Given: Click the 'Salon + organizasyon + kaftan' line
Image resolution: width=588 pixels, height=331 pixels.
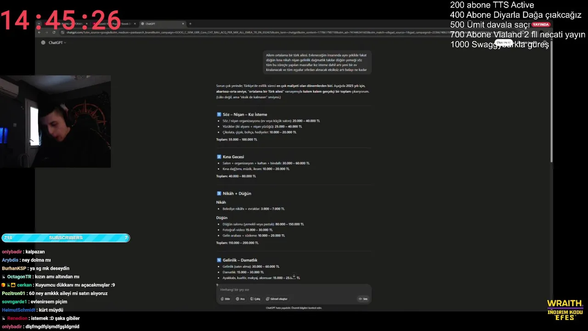Looking at the screenshot, I should click(x=266, y=163).
